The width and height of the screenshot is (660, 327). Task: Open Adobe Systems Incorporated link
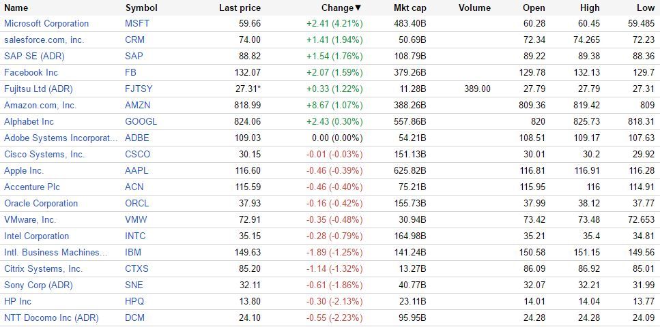point(61,138)
